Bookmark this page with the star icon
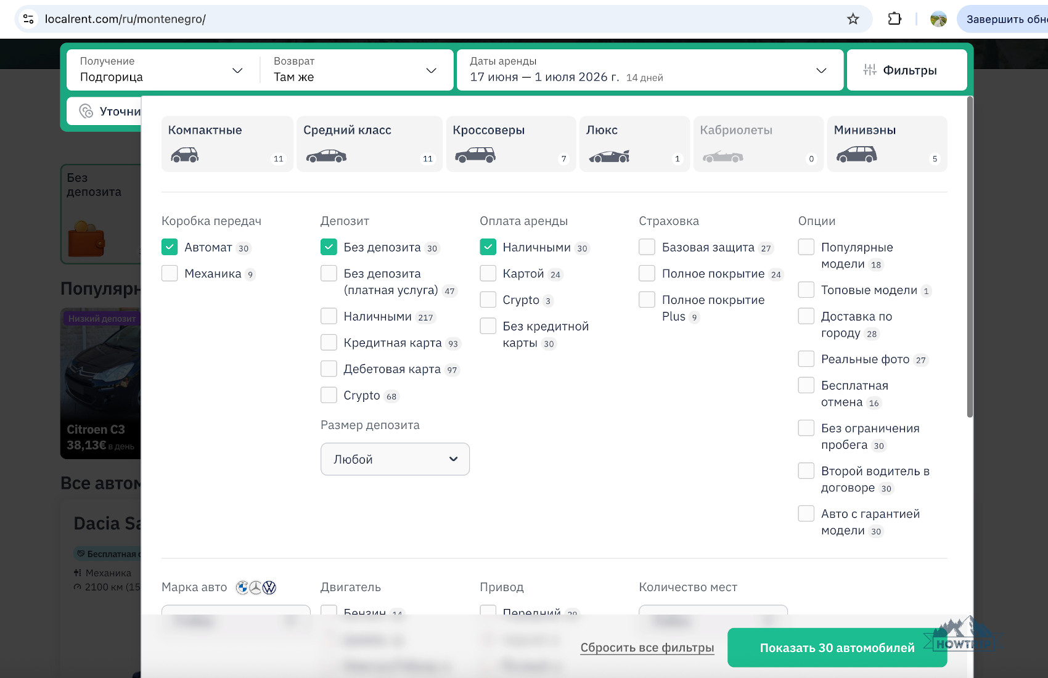The image size is (1048, 678). coord(853,19)
